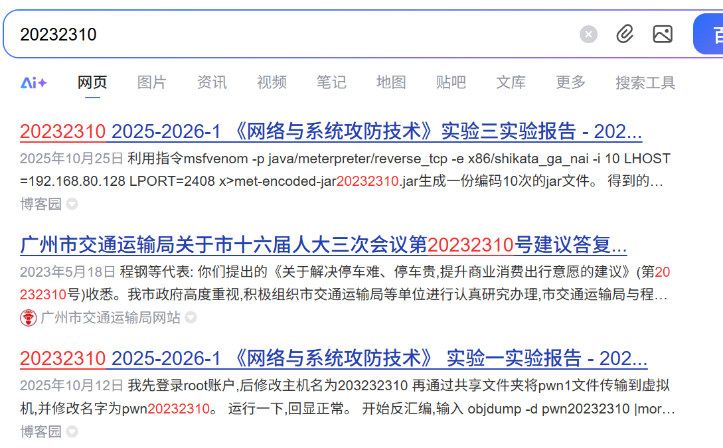Click the snippet dated 2023年5月18日
Viewport: 723px width, 448px height.
coord(345,283)
